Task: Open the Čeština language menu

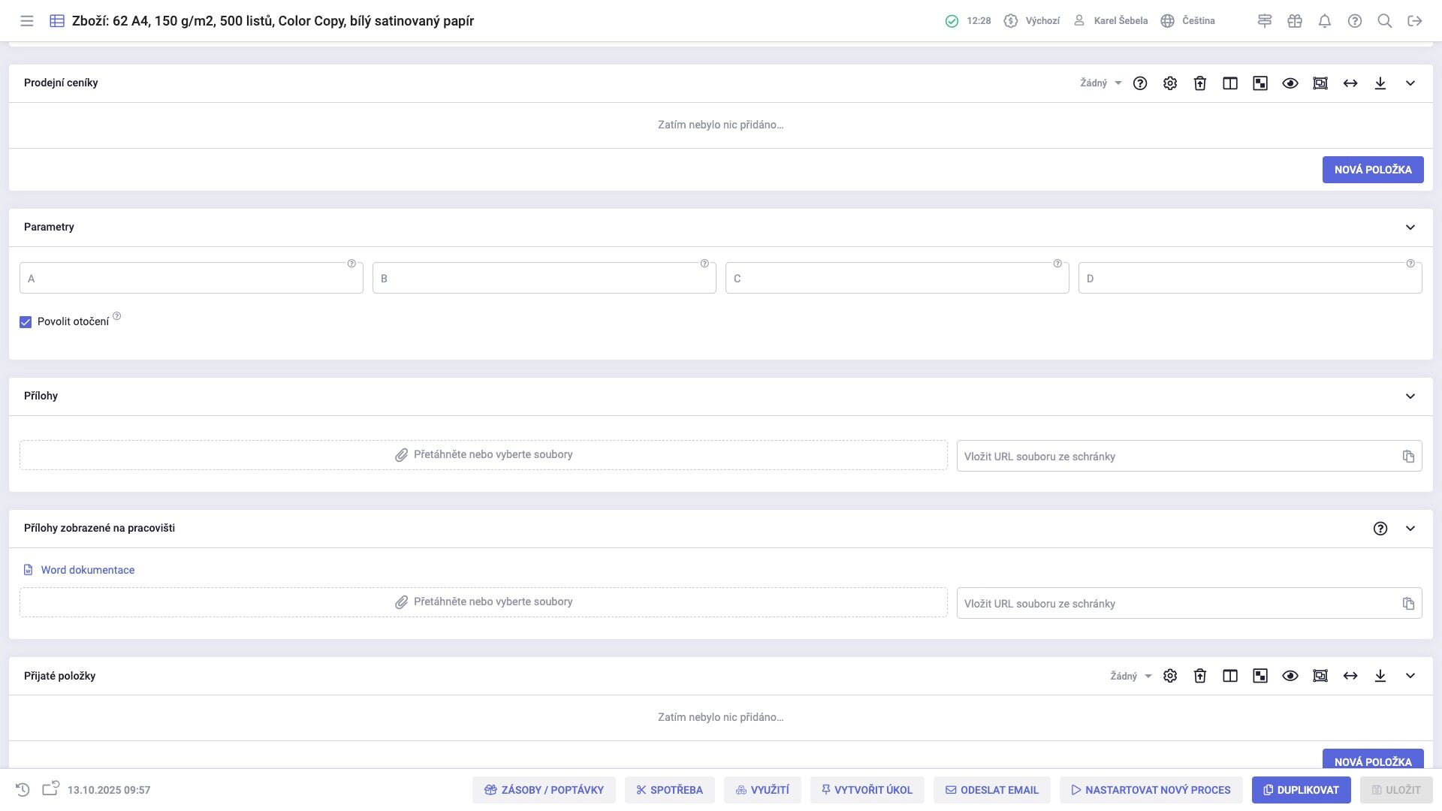Action: pyautogui.click(x=1188, y=21)
